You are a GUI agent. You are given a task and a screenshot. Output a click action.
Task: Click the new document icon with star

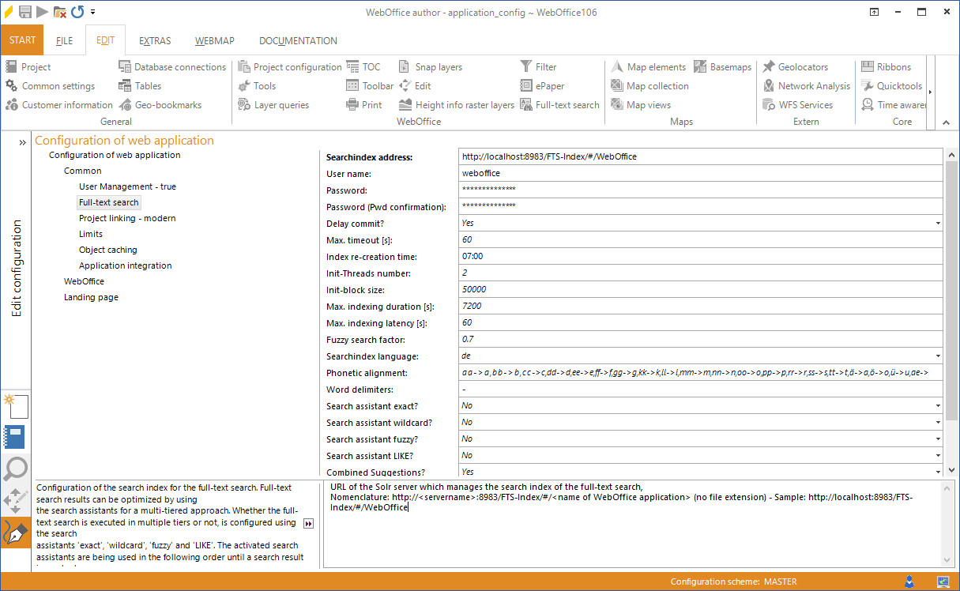15,405
